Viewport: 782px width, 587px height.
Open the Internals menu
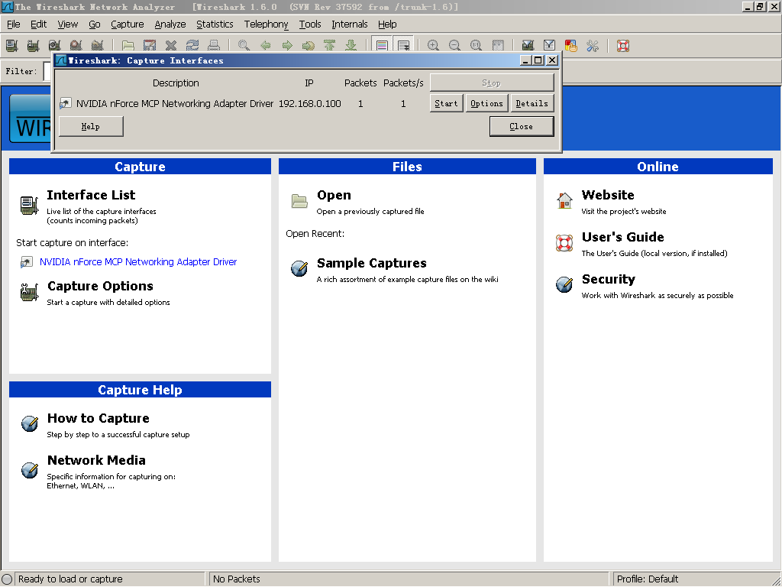(349, 24)
